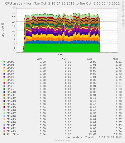Click the CPU#10 legend label
The height and width of the screenshot is (143, 125).
11,92
